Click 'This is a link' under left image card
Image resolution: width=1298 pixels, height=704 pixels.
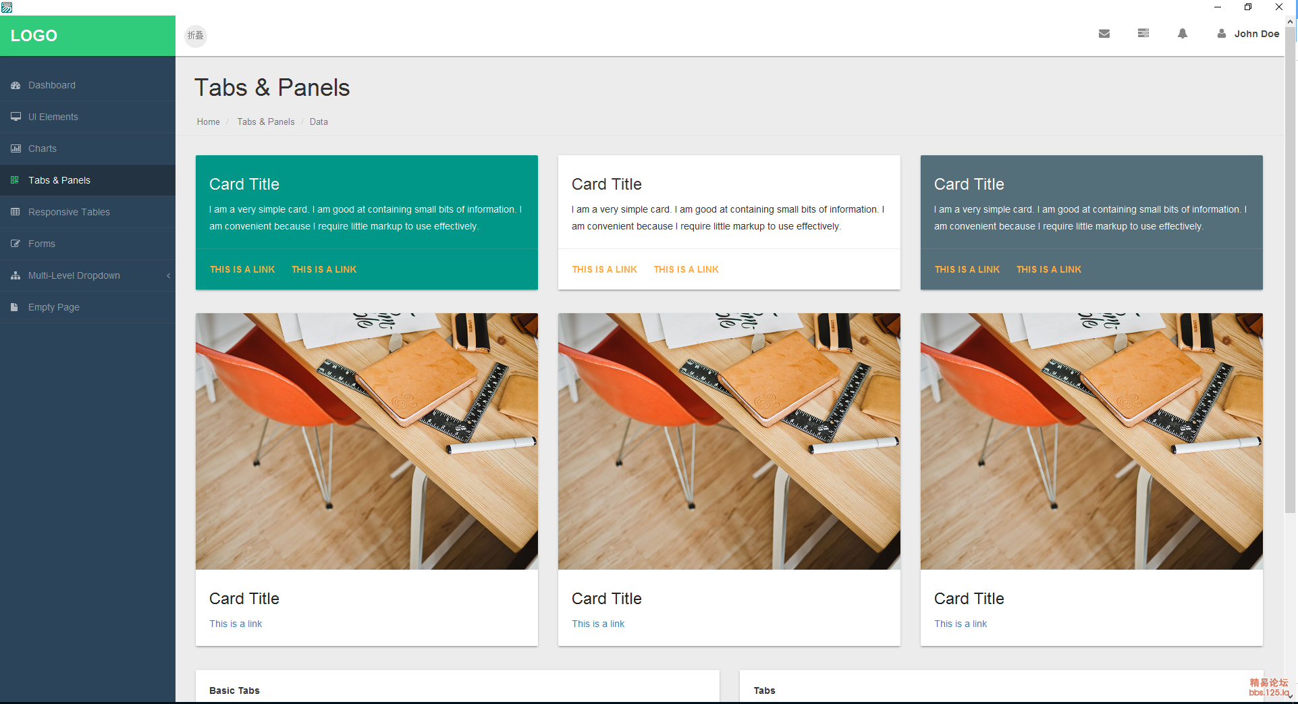point(236,624)
